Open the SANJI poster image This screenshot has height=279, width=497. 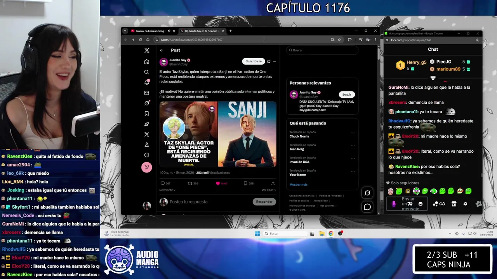click(x=247, y=134)
